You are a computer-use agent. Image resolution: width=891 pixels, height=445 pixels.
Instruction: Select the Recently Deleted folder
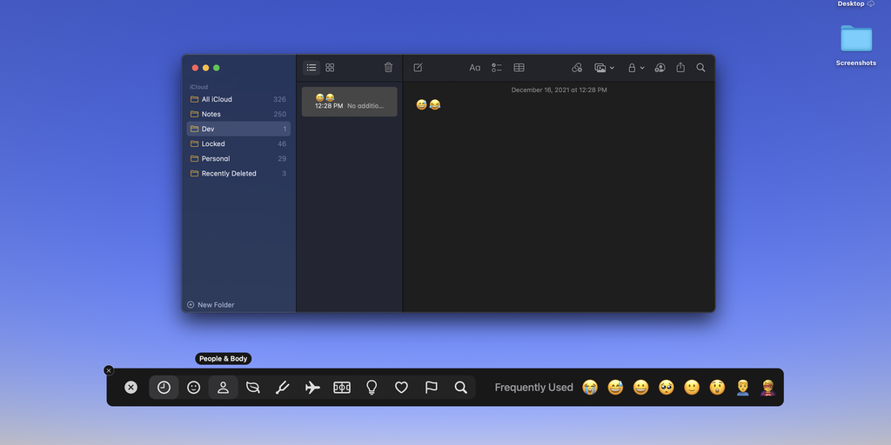coord(229,174)
